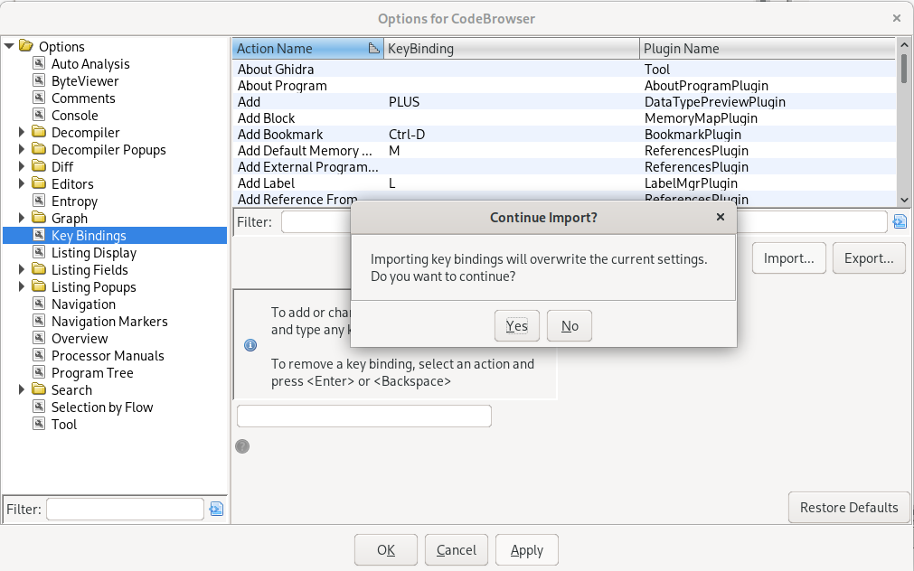Click the PLUS key binding cell

[x=511, y=101]
